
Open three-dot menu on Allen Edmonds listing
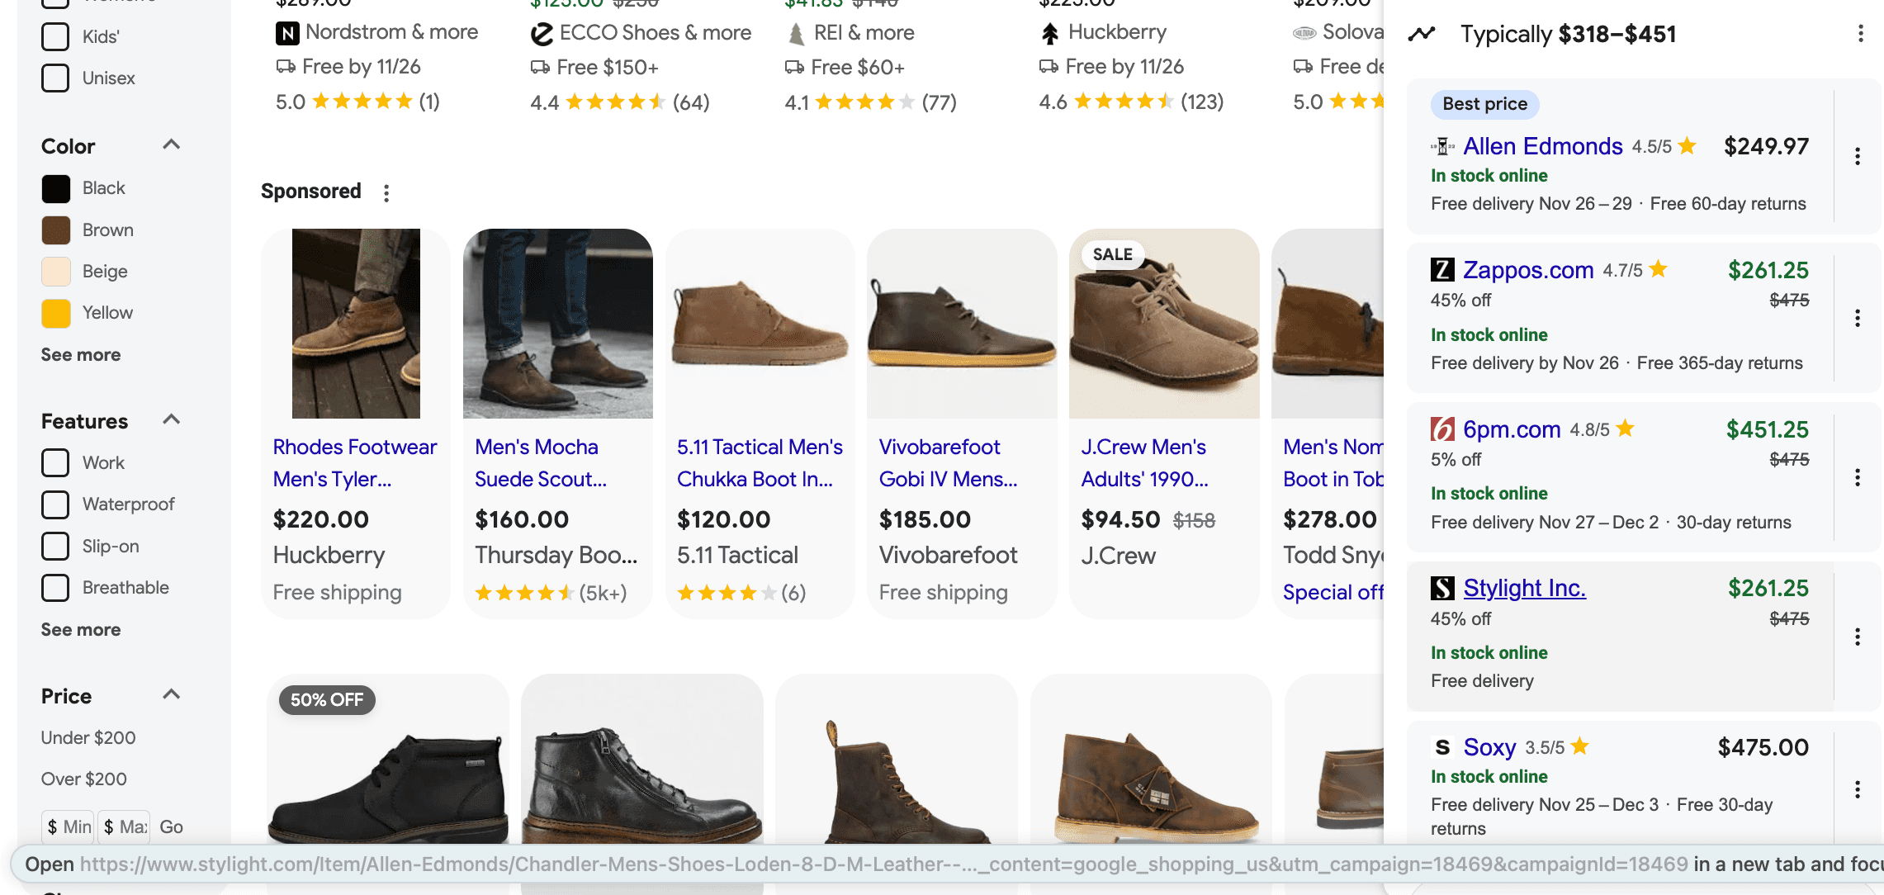pyautogui.click(x=1858, y=156)
